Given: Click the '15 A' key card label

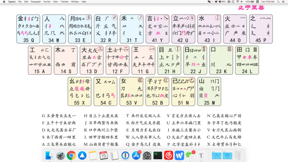Looking at the screenshot, I should click(39, 72).
